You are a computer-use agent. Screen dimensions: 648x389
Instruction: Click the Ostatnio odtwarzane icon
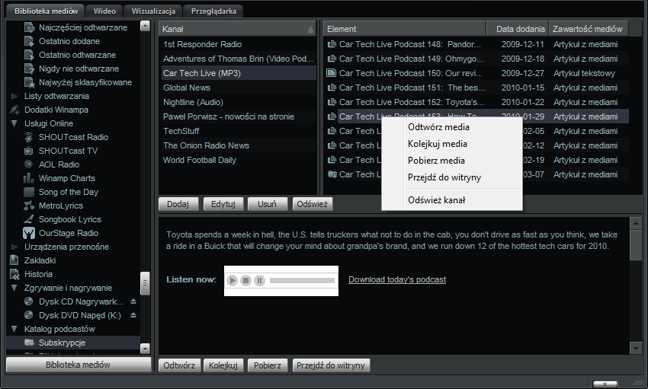pos(29,55)
